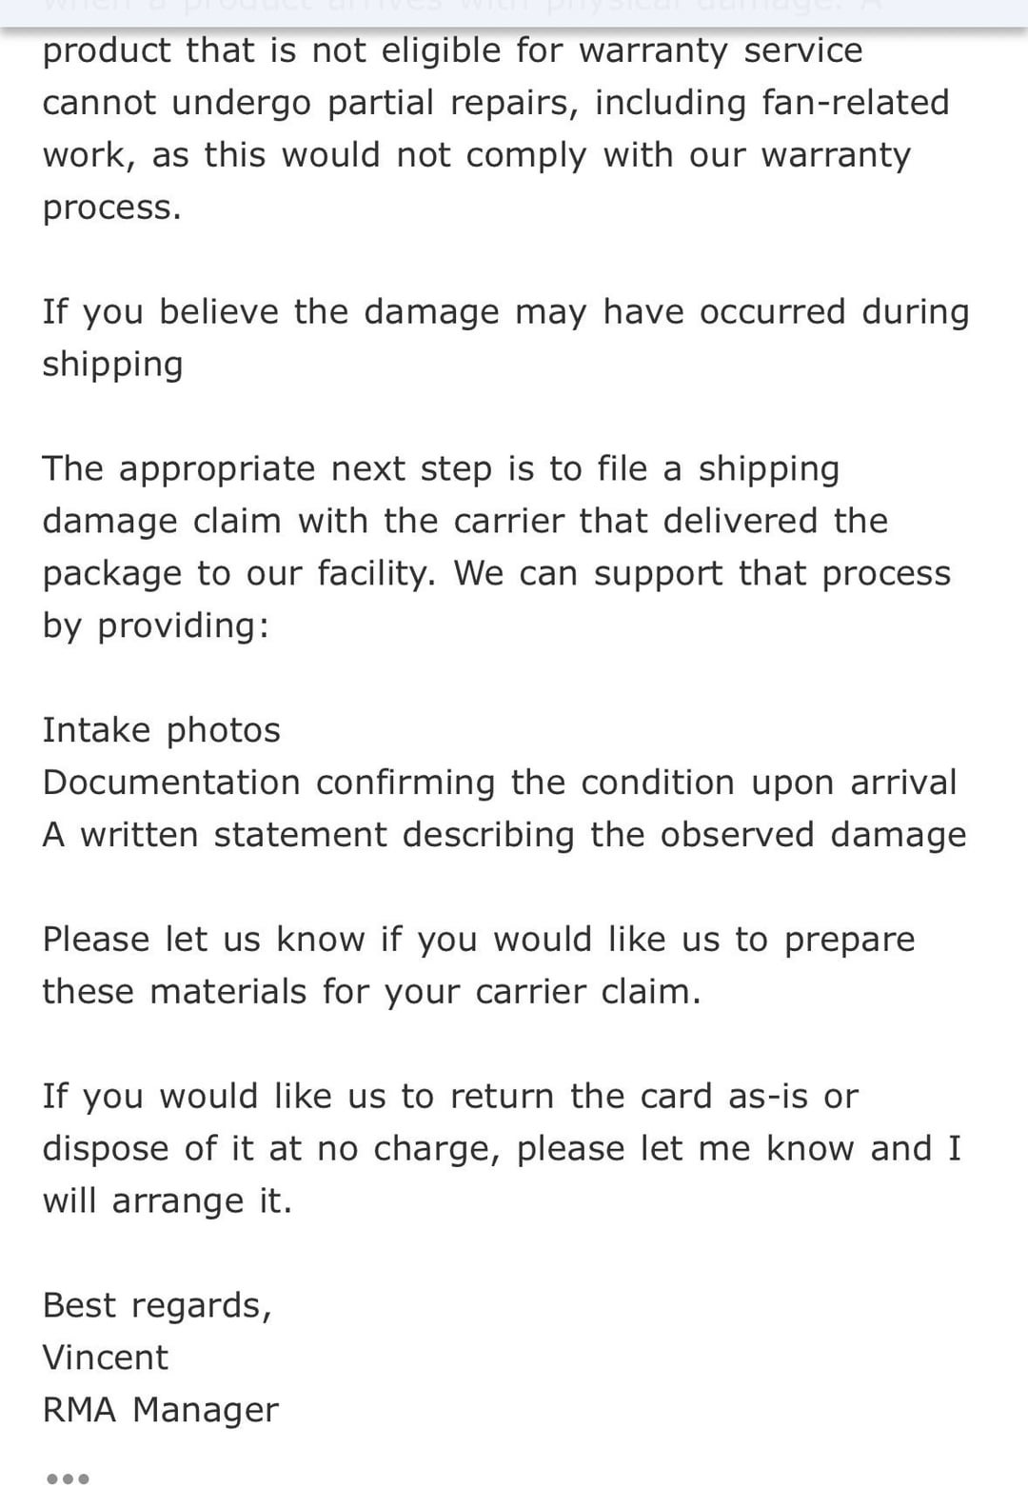Click the line 'package to our facility. We can support'

point(497,573)
